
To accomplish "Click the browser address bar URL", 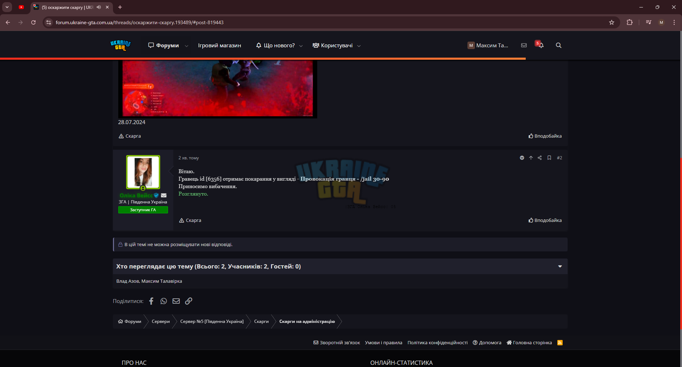I will tap(140, 22).
